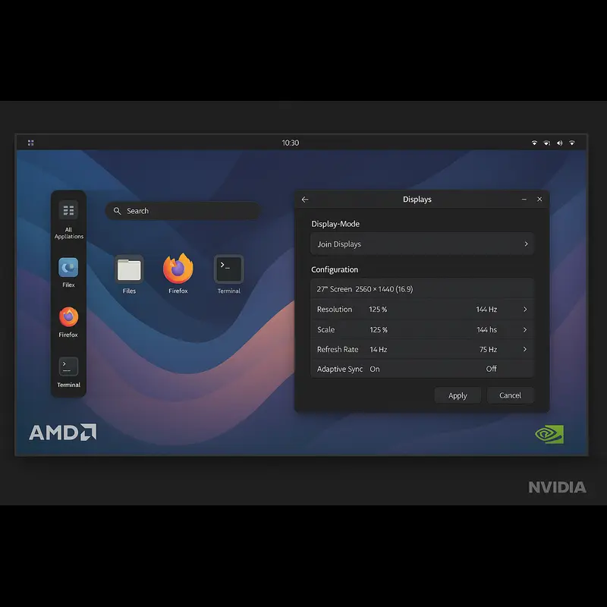
Task: Open the Resolution options chevron
Action: (524, 309)
